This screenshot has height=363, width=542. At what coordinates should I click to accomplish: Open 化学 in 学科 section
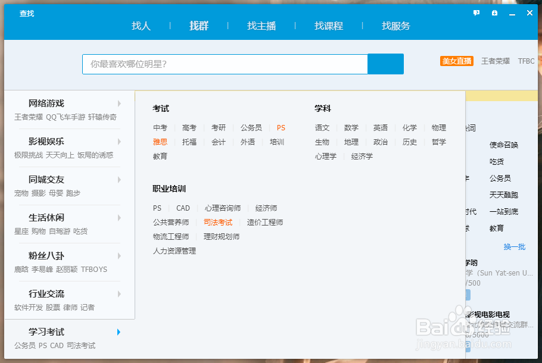(410, 128)
